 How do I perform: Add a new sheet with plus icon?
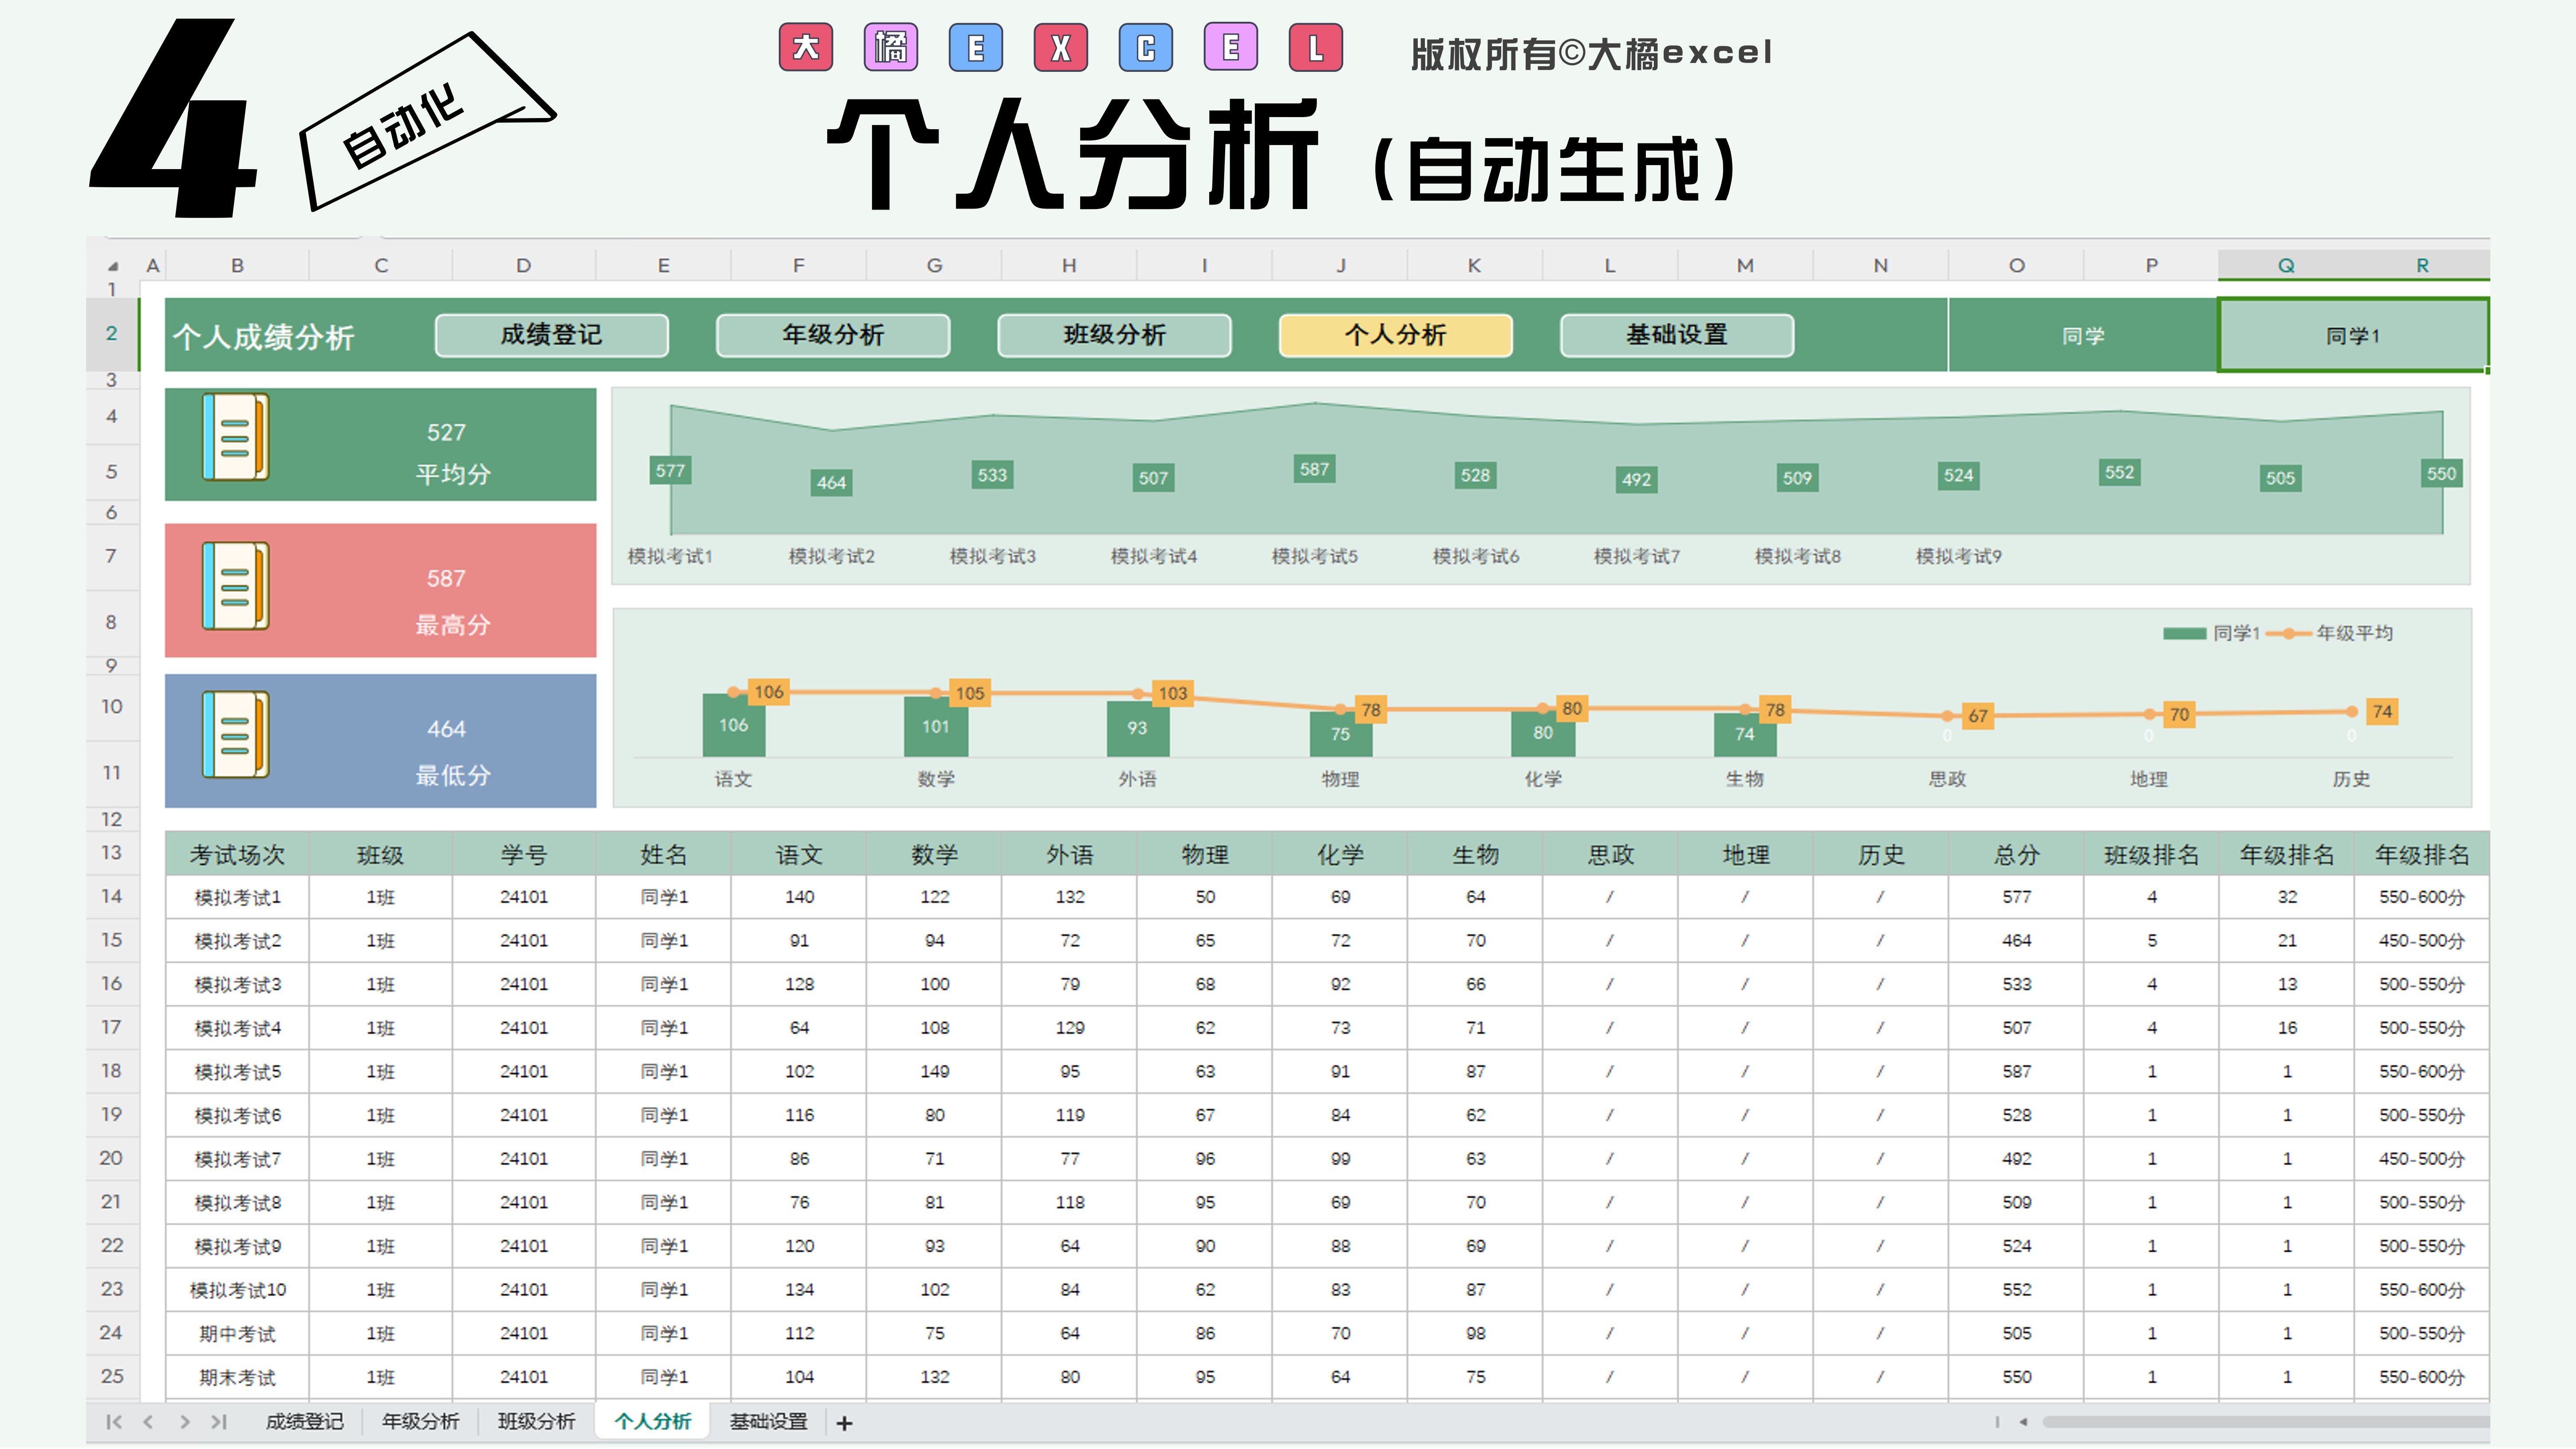[844, 1423]
